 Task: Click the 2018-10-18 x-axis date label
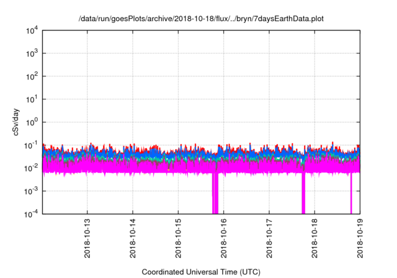click(314, 238)
